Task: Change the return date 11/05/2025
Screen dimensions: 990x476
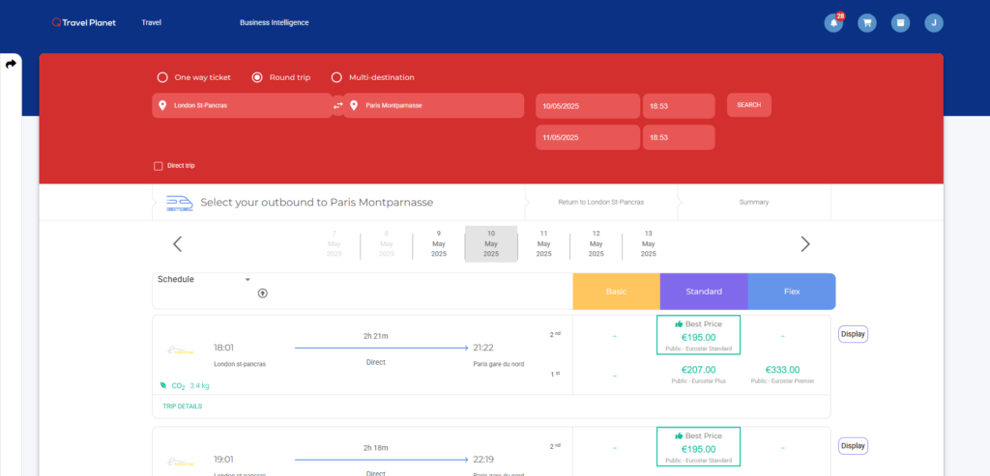Action: coord(588,137)
